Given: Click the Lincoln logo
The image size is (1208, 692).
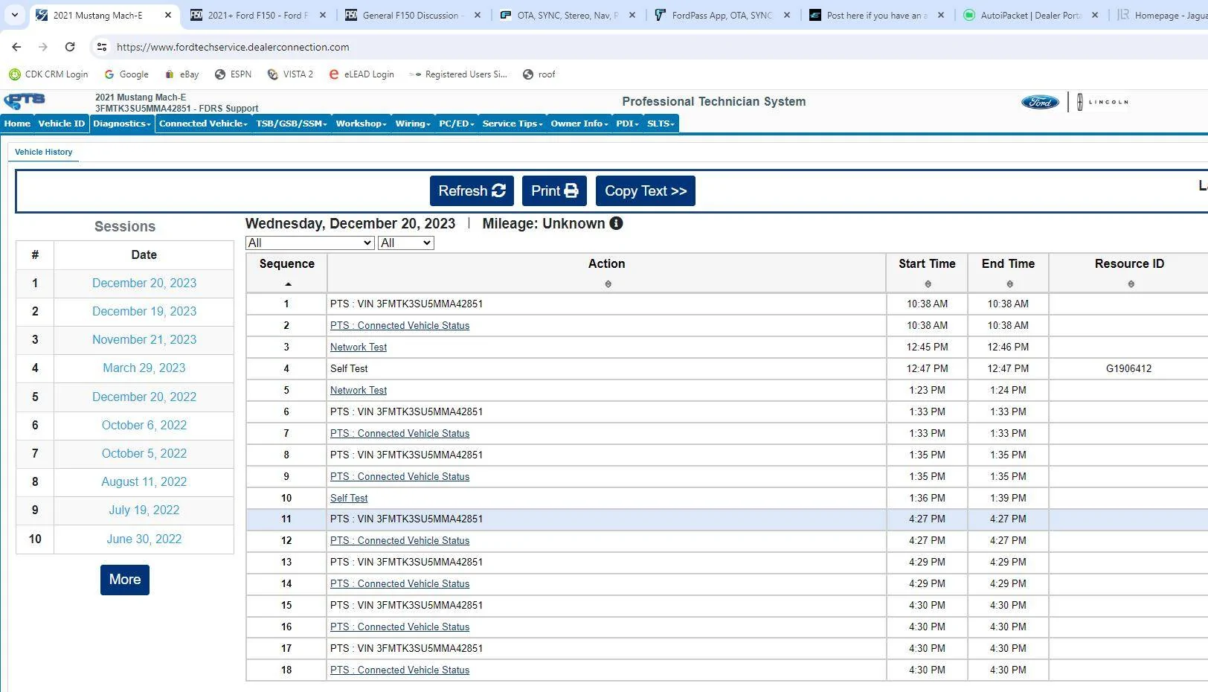Looking at the screenshot, I should (1102, 102).
